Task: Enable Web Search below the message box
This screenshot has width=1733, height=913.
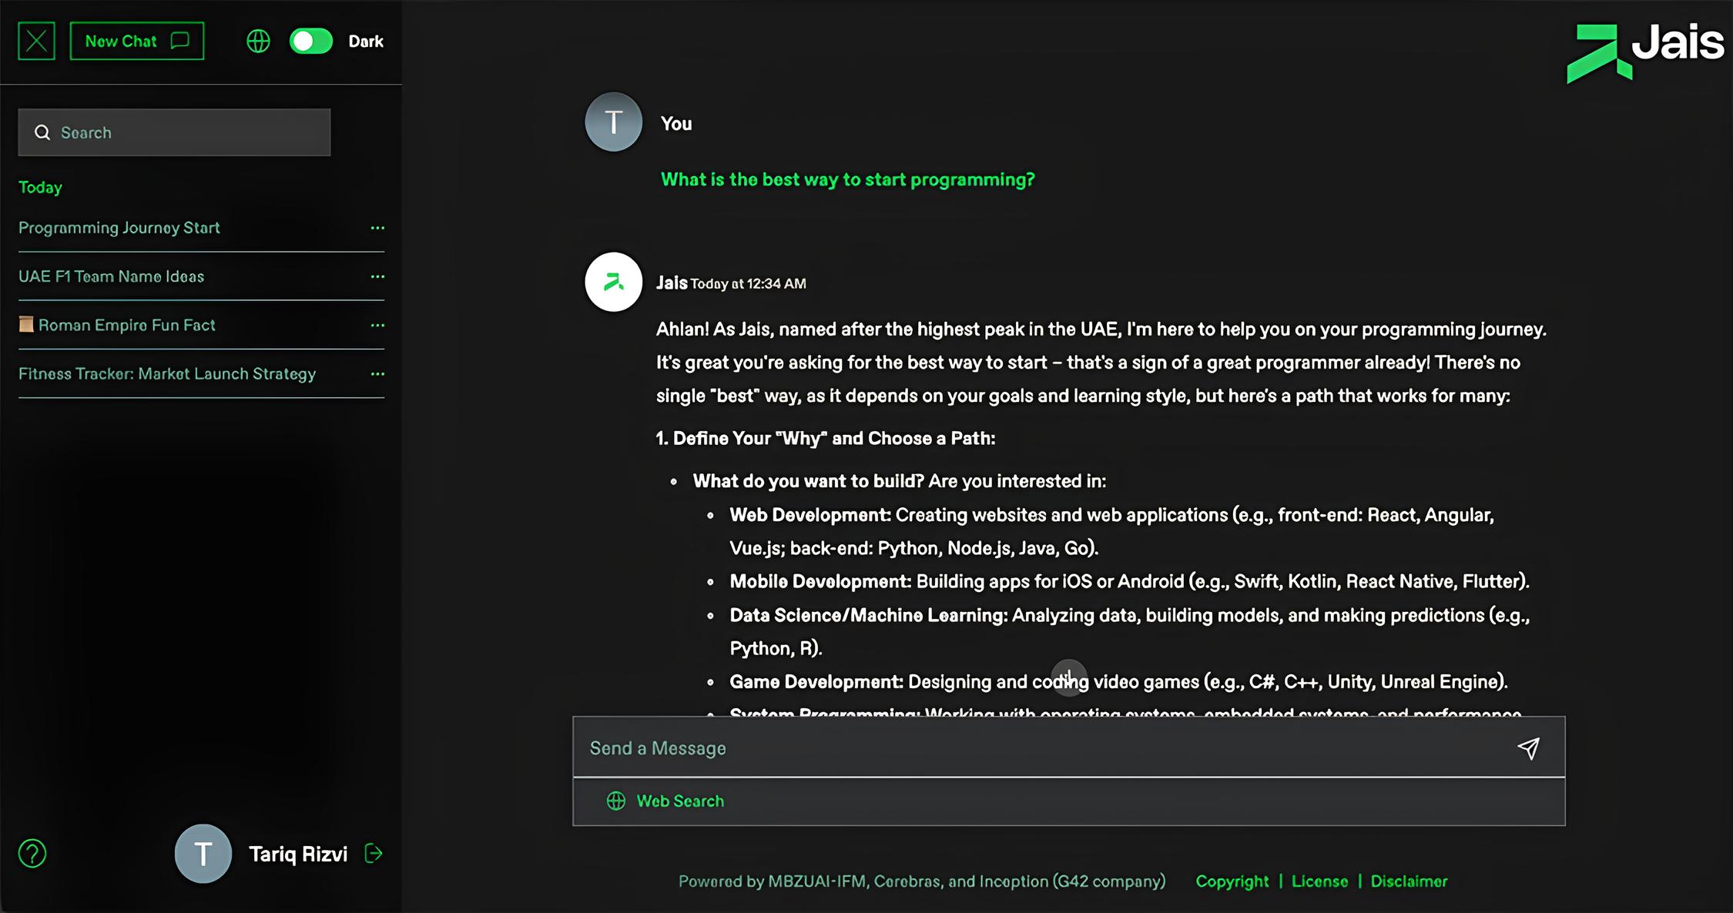Action: click(x=665, y=801)
